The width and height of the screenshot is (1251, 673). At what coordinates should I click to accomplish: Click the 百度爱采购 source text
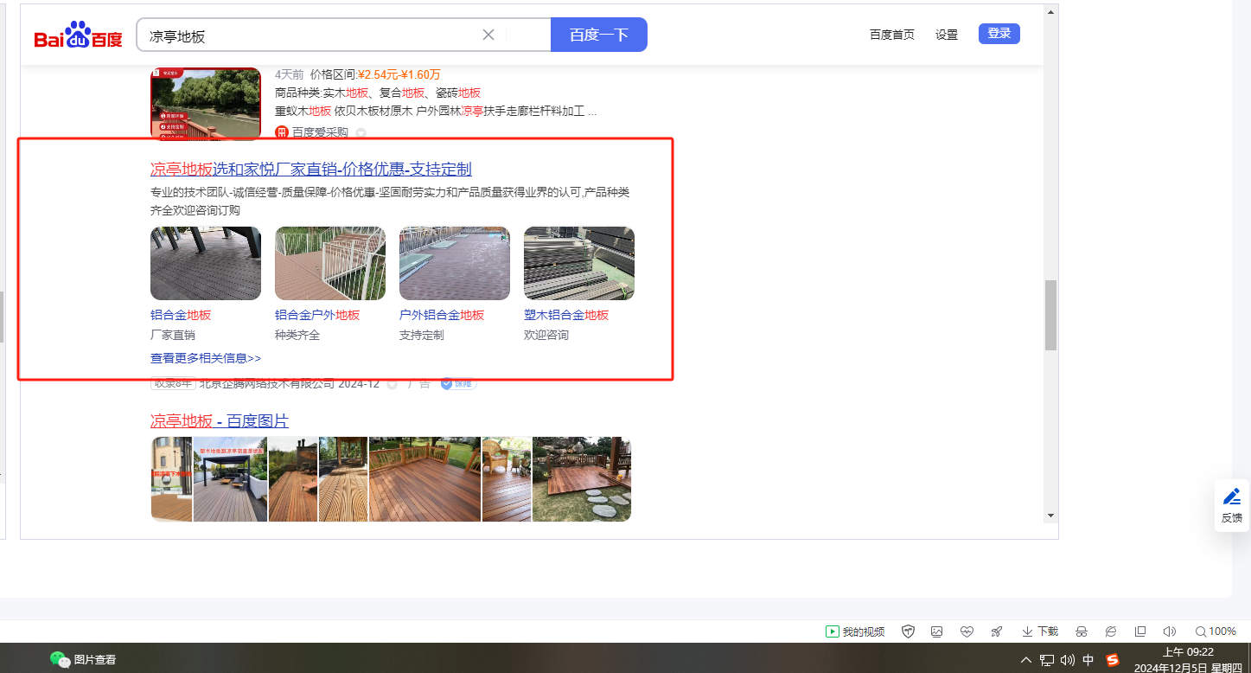(x=320, y=132)
